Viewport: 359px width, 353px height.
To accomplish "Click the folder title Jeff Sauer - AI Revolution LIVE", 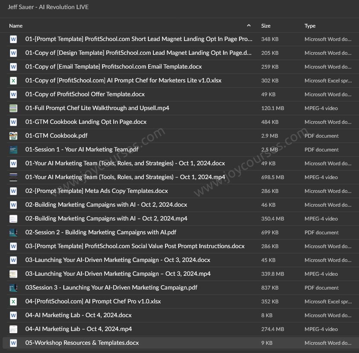I will pos(48,7).
